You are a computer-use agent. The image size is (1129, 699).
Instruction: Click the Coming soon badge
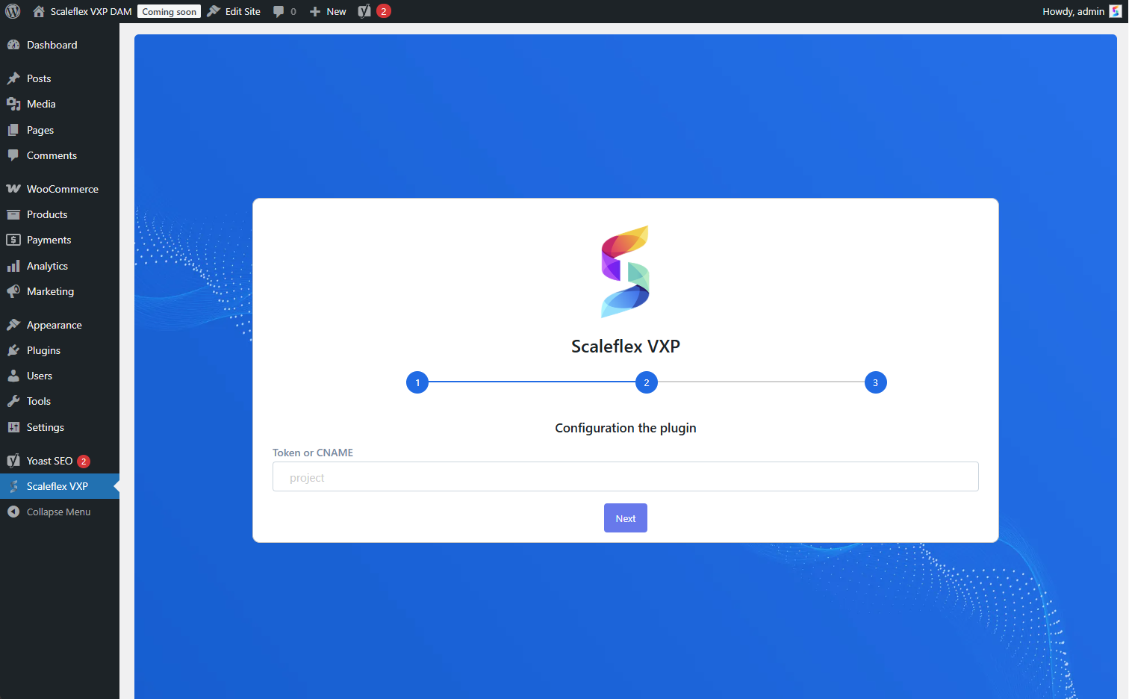169,11
